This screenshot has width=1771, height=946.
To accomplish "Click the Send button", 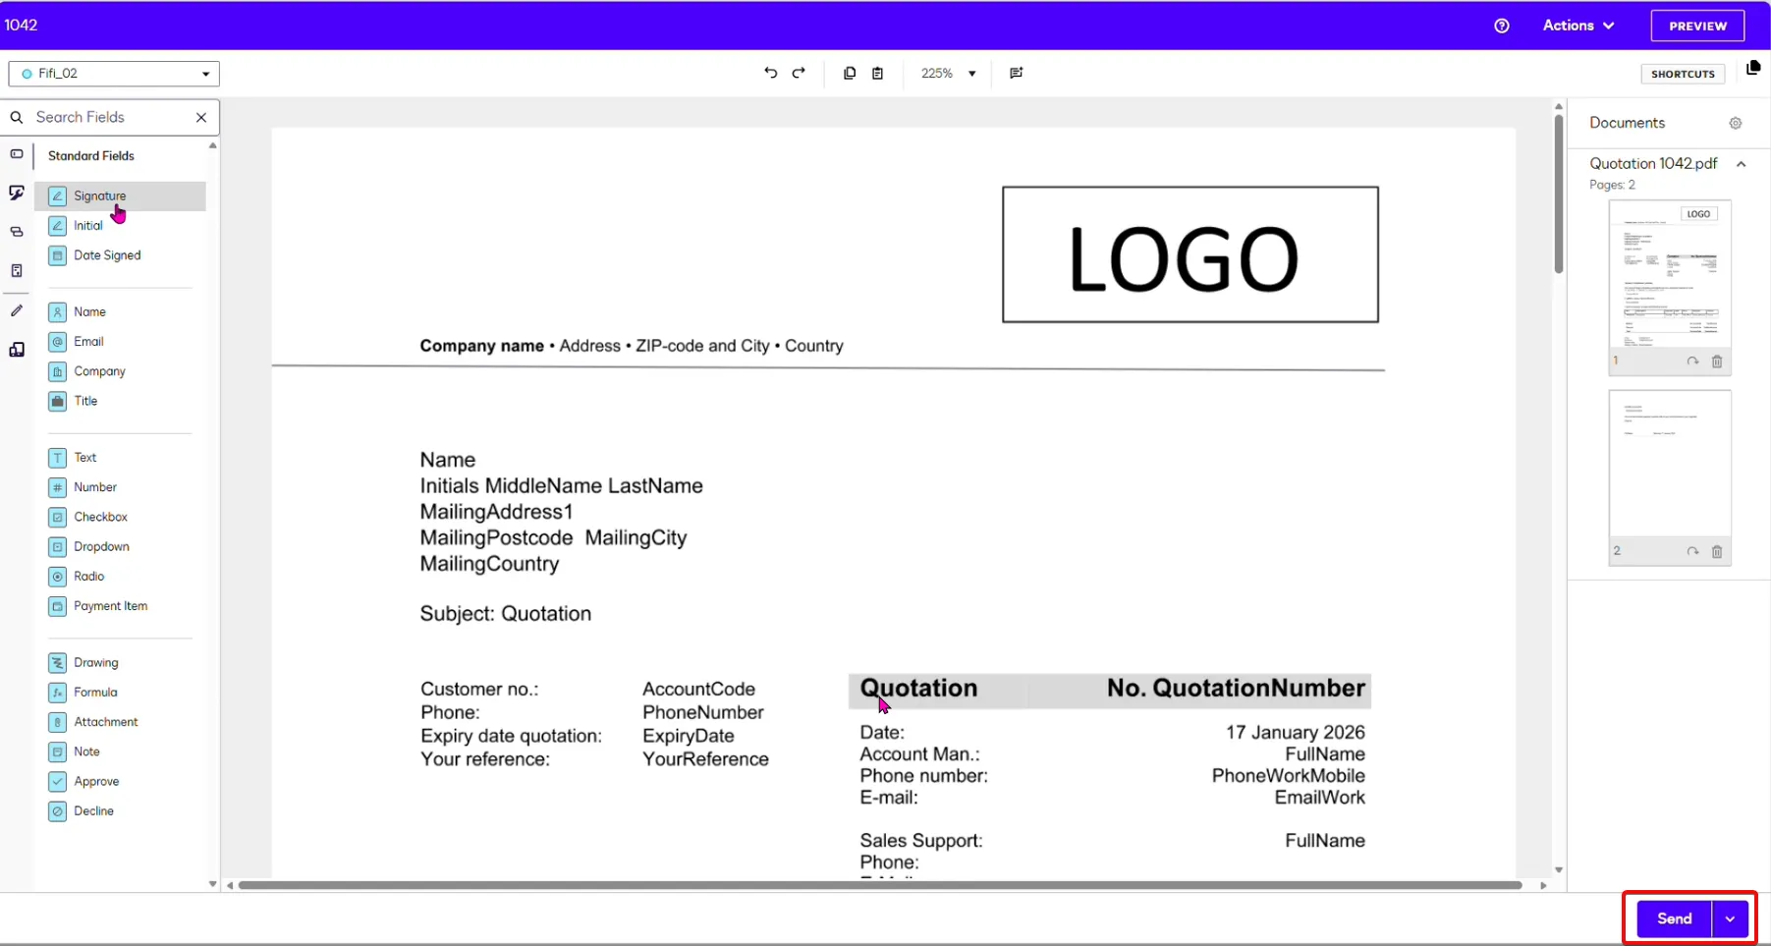I will [x=1675, y=918].
